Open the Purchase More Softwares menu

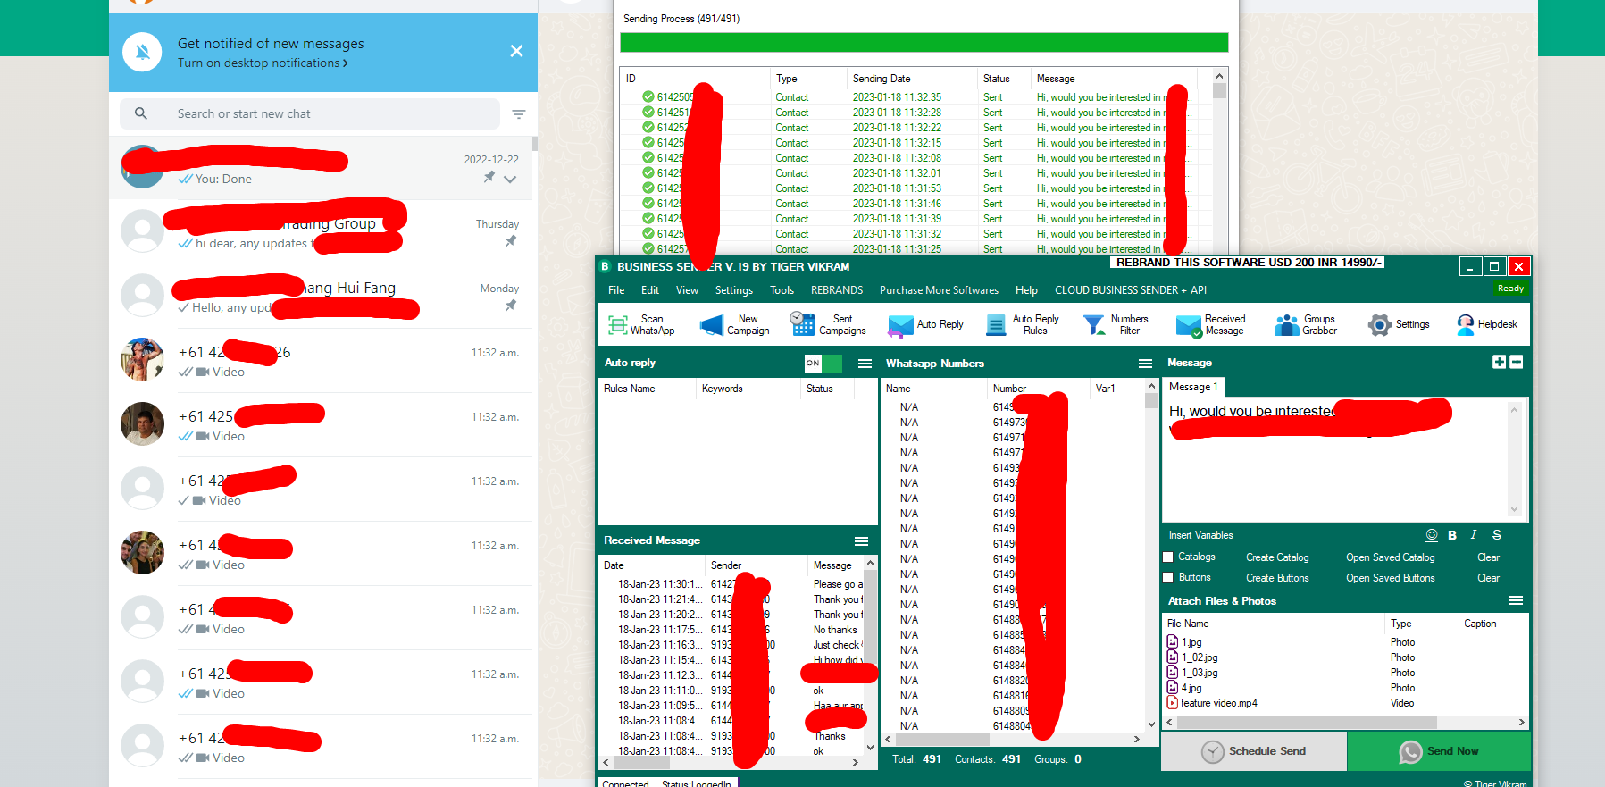coord(939,290)
